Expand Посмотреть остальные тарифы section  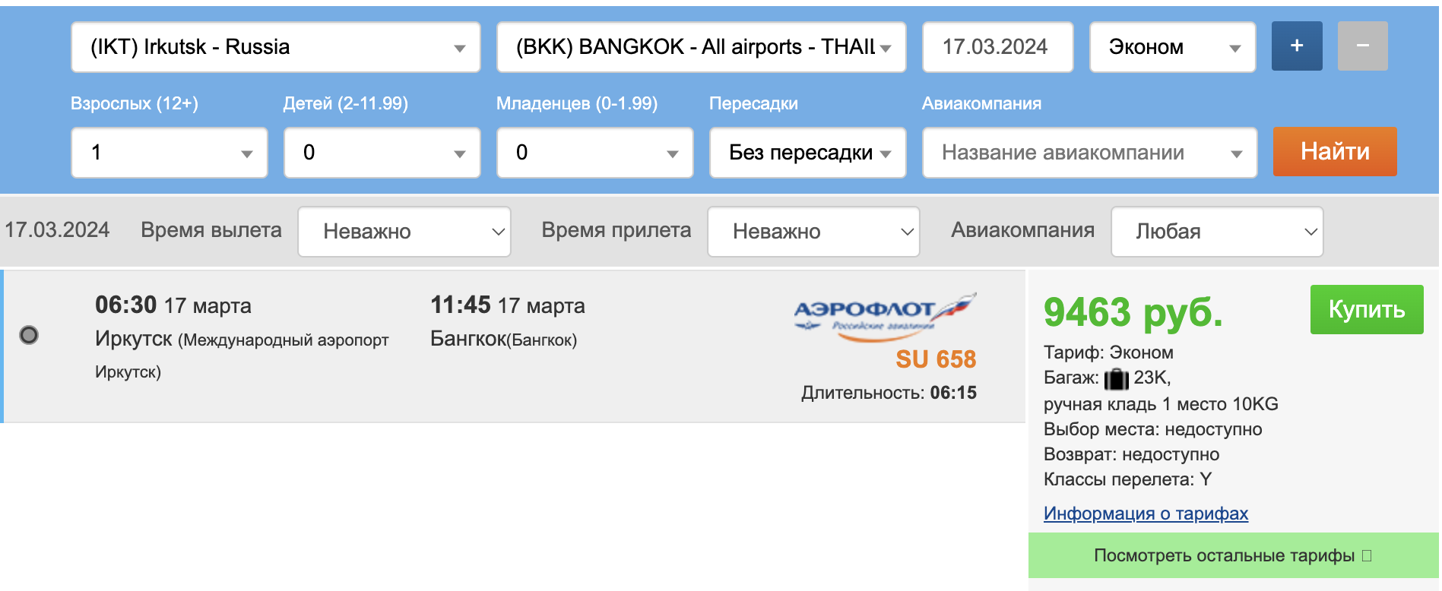tap(1233, 555)
